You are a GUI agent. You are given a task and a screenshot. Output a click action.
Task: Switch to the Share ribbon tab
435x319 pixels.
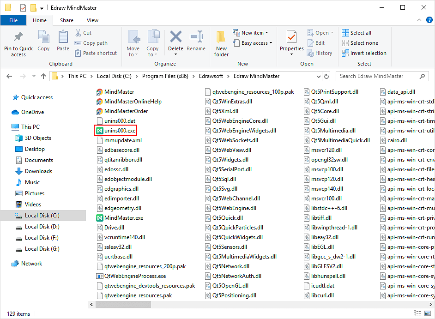click(66, 20)
